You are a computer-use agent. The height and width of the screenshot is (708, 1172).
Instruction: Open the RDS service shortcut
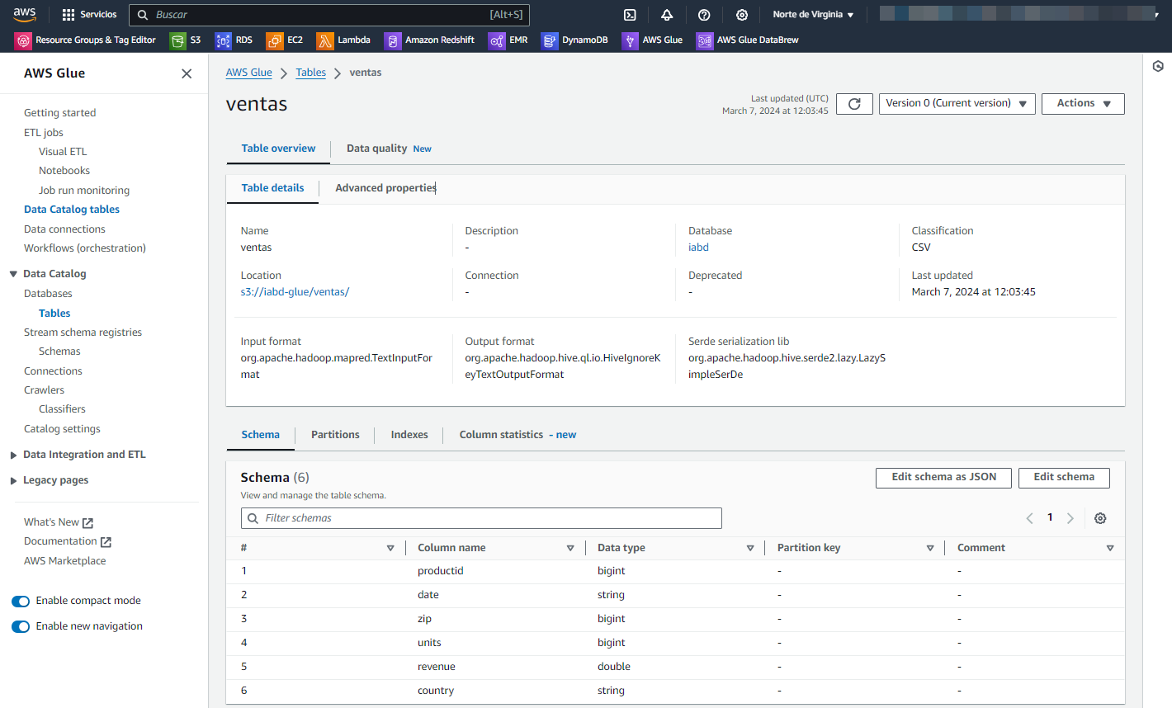pos(234,40)
